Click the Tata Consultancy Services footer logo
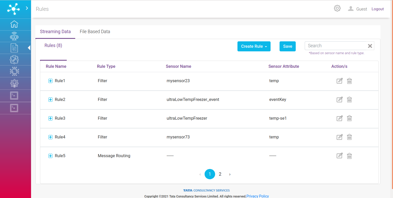393x198 pixels. 206,191
